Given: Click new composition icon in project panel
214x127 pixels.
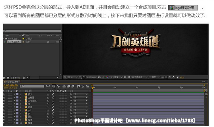Looking at the screenshot, I should [x=12, y=78].
